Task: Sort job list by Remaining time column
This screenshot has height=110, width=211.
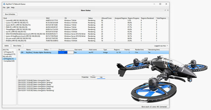Action: (154, 50)
